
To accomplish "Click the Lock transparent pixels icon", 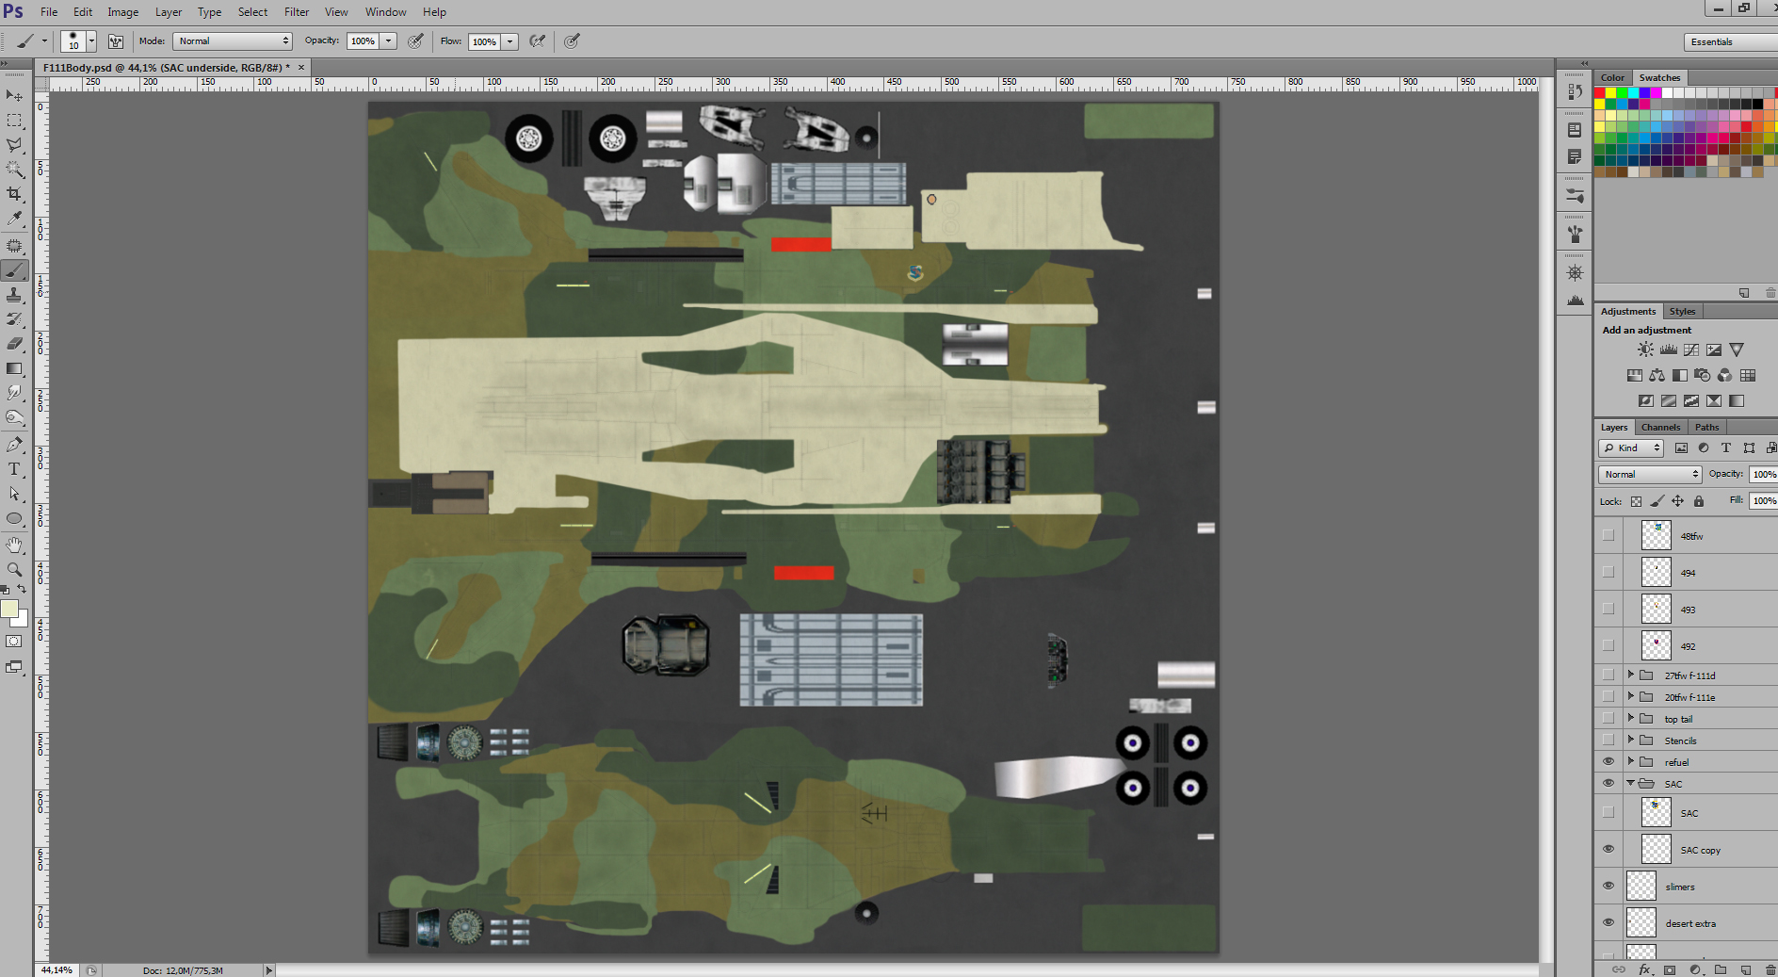I will point(1636,501).
